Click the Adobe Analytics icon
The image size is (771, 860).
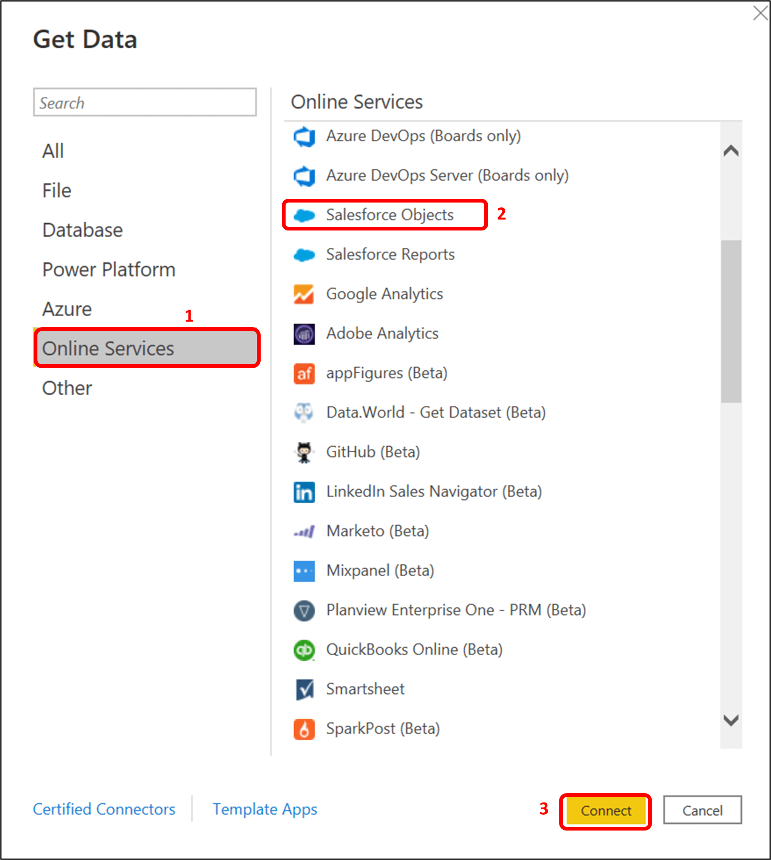click(x=304, y=334)
